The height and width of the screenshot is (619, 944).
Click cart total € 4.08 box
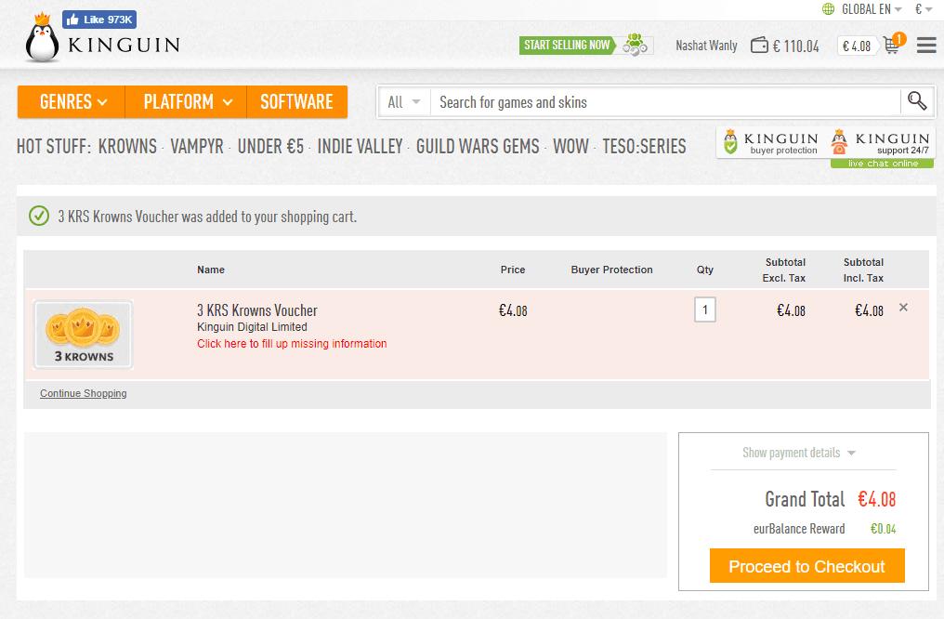(x=857, y=46)
